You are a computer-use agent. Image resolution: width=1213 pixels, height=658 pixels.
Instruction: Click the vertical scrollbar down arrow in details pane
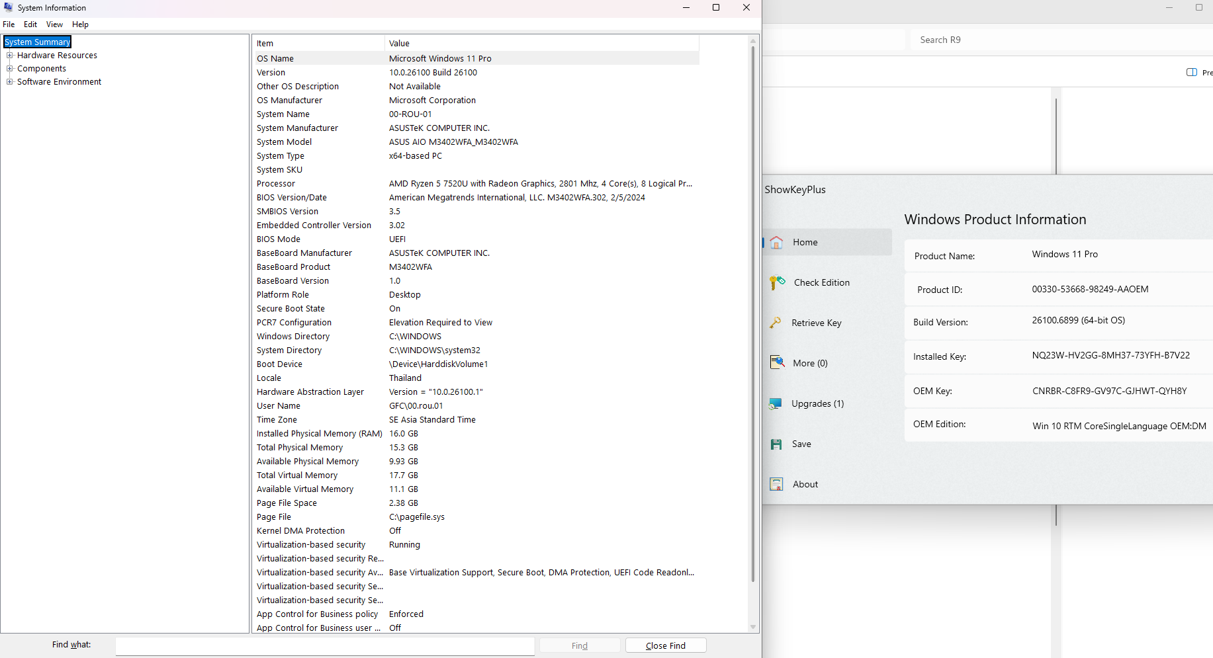click(752, 627)
